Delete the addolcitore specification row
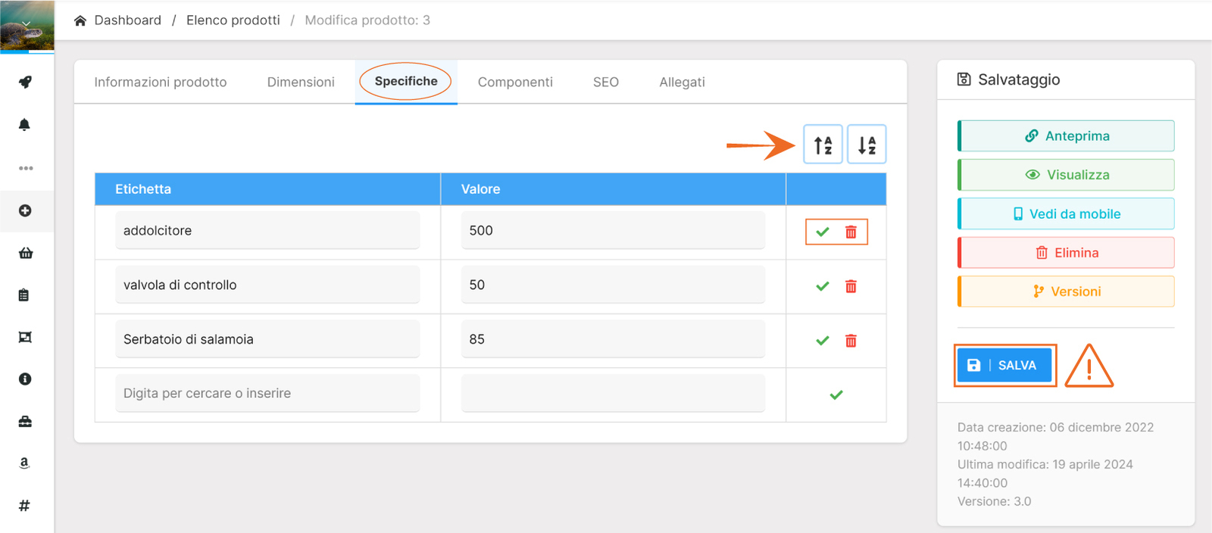The height and width of the screenshot is (533, 1212). 851,232
